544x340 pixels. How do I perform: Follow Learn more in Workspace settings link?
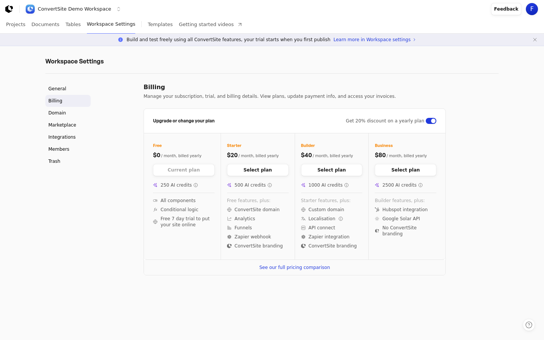coord(372,40)
